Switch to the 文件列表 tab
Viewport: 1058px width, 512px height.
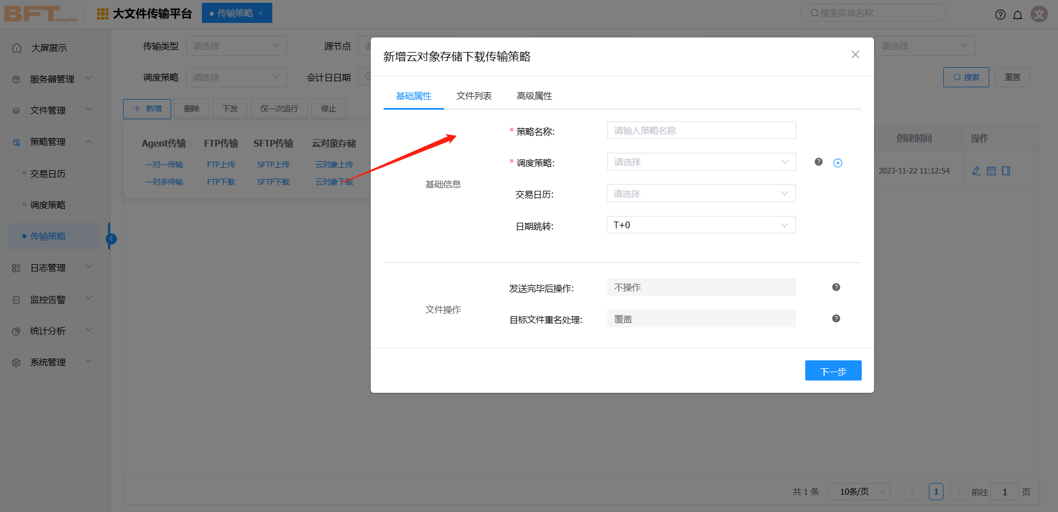point(474,96)
